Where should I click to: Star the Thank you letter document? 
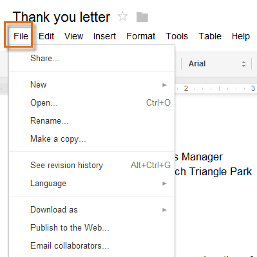point(122,17)
